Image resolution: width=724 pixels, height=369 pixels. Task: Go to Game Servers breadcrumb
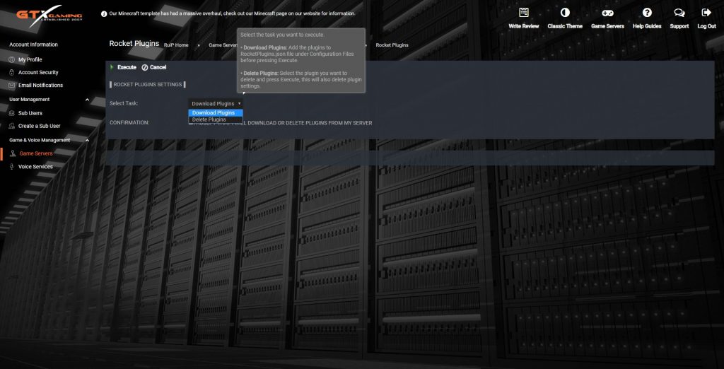click(223, 45)
